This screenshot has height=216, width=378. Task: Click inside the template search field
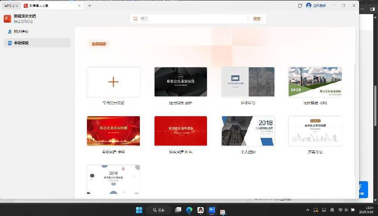click(189, 19)
